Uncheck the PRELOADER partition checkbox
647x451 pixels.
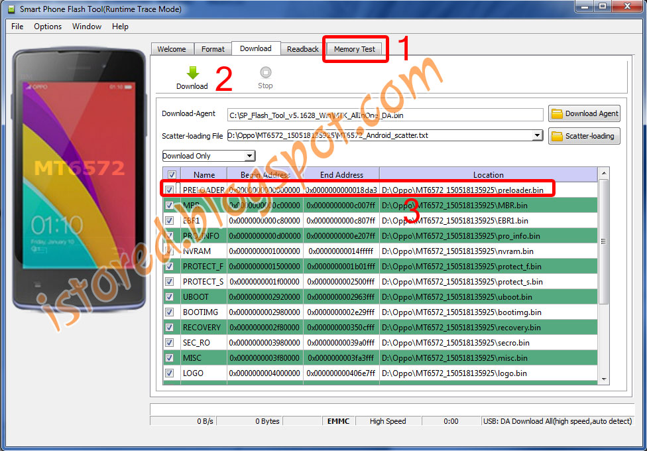(169, 190)
